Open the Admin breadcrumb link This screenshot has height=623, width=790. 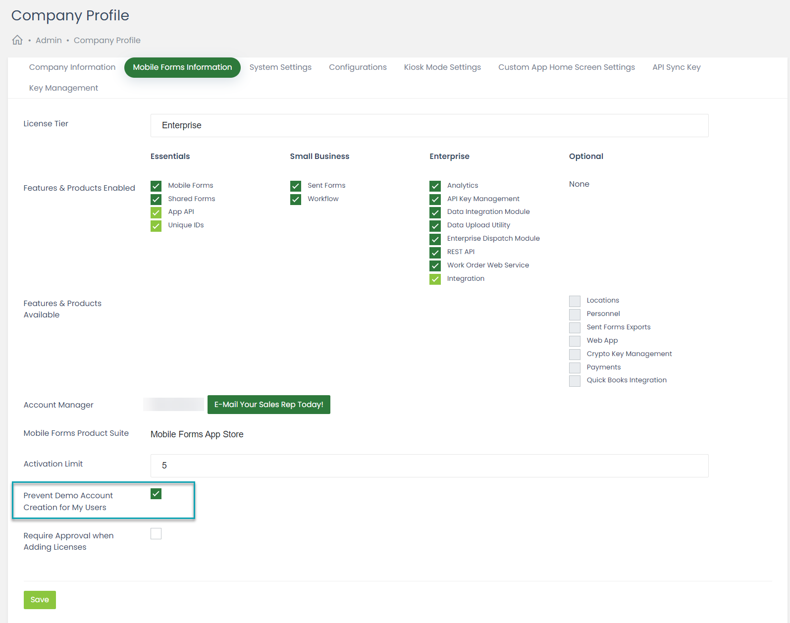pos(49,40)
